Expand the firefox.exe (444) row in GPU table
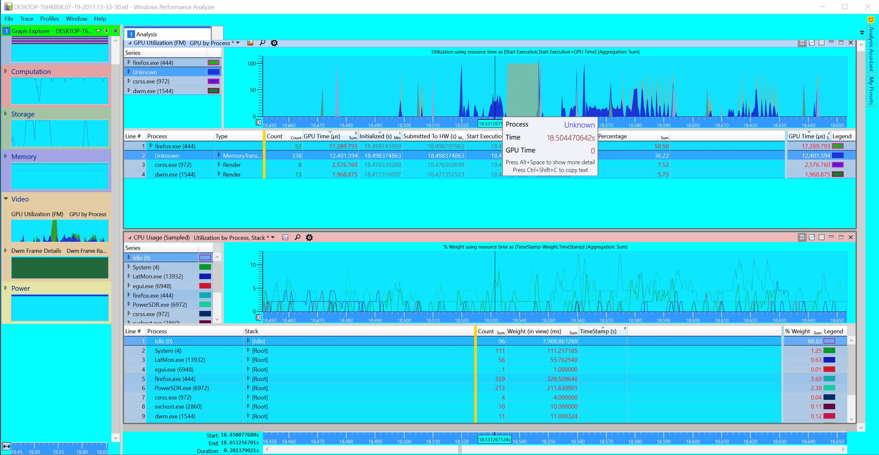The height and width of the screenshot is (455, 879). pos(151,146)
